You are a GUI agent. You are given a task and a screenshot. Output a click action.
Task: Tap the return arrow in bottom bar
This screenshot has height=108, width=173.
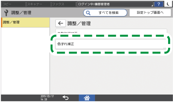coord(65,98)
